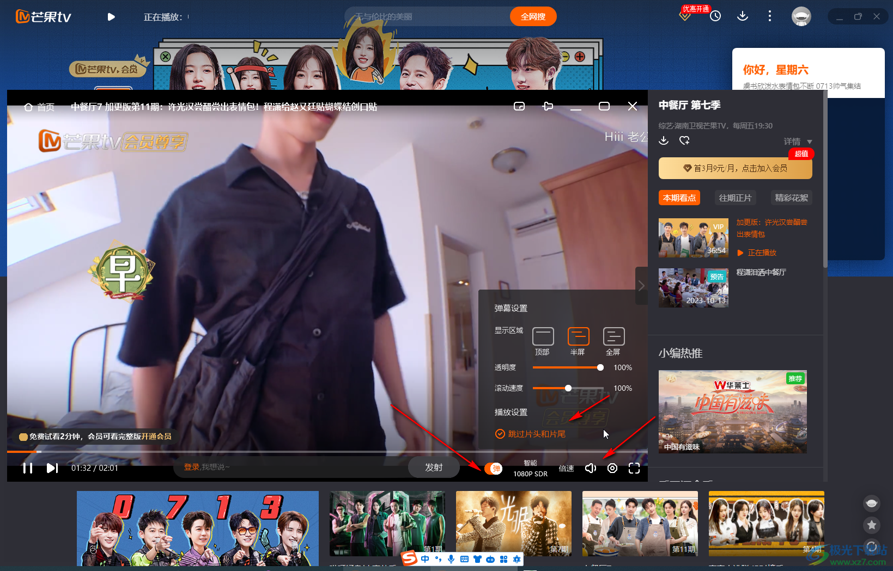Open the 第11期 show thumbnail
893x571 pixels.
point(640,523)
